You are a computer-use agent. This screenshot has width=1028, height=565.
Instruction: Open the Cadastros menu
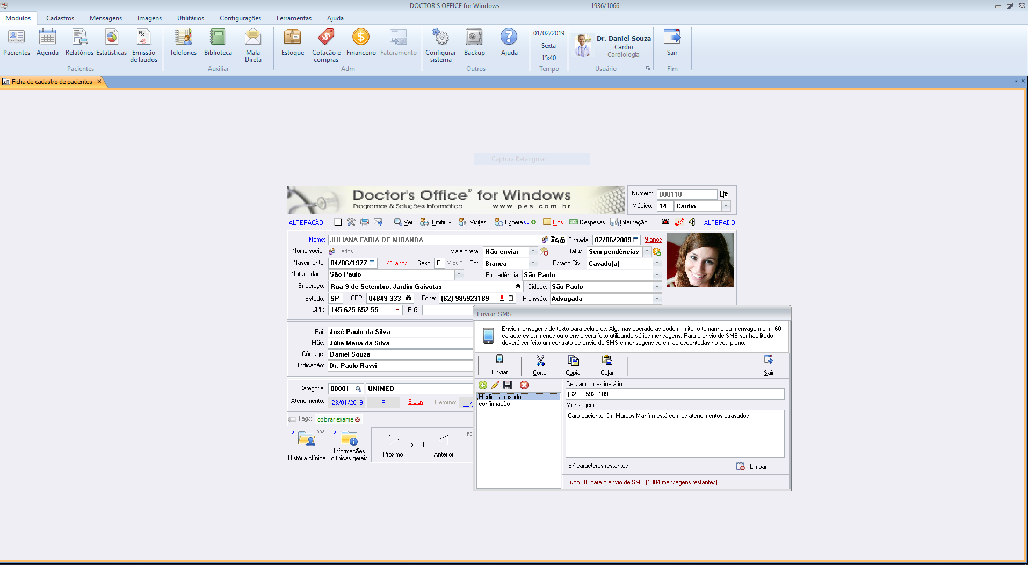[60, 18]
